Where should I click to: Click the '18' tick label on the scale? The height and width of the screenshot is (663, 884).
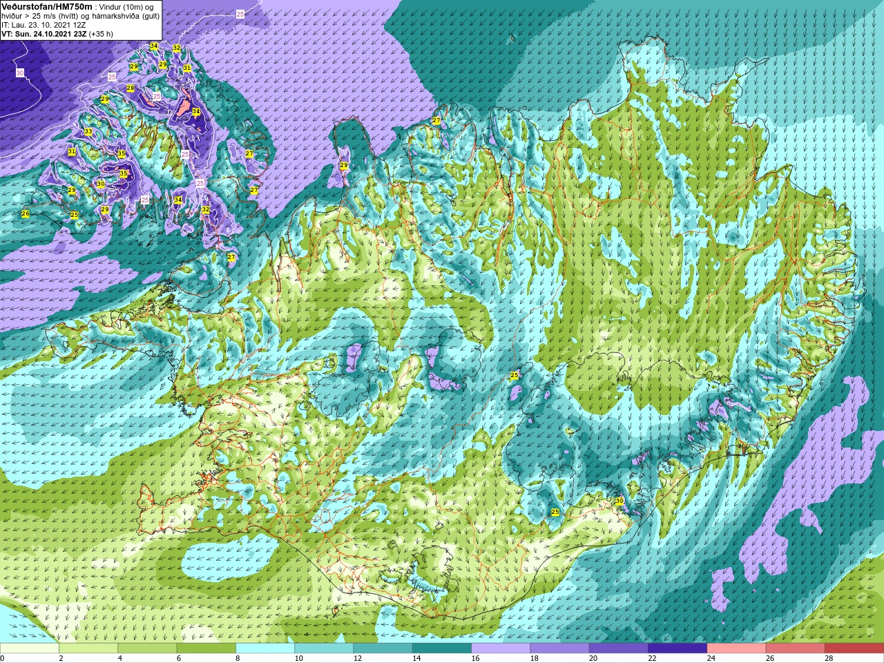pos(534,658)
